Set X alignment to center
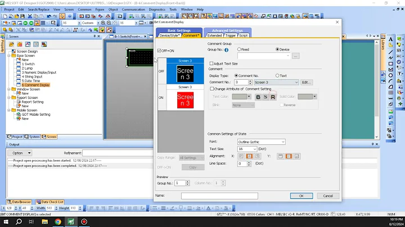The height and width of the screenshot is (227, 405). click(249, 156)
